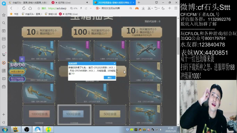The width and height of the screenshot is (237, 133).
Task: Toggle night mode moon icon
Action: 163,8
